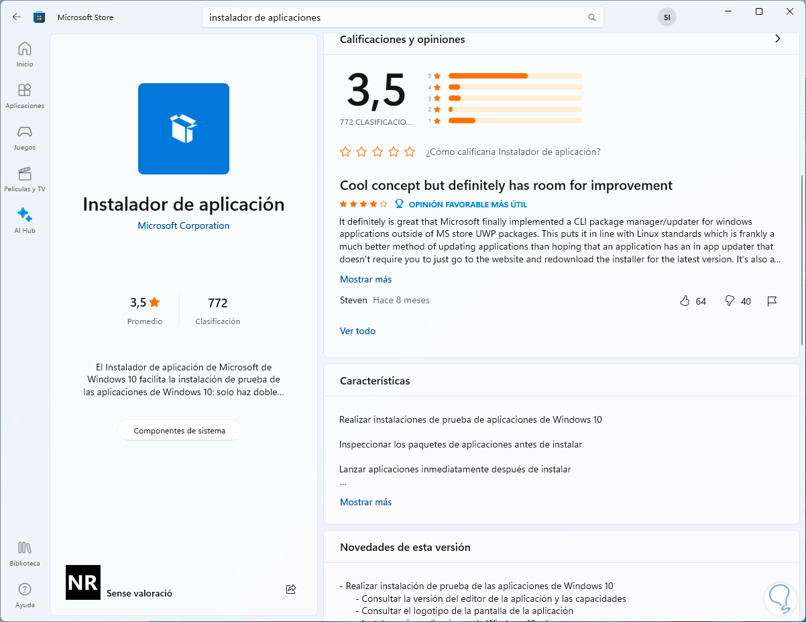Rate the app four stars
Image resolution: width=806 pixels, height=622 pixels.
coord(394,152)
